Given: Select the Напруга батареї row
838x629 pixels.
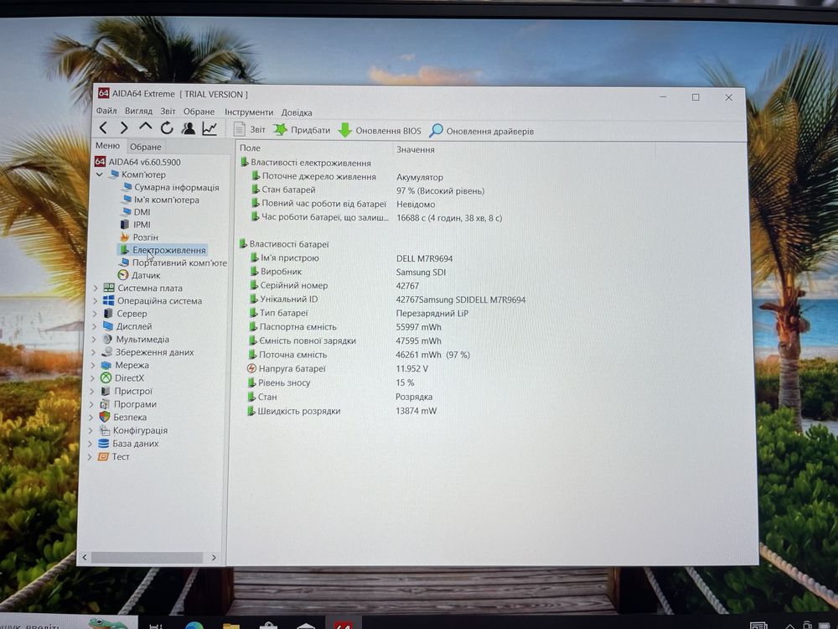Looking at the screenshot, I should coord(338,368).
